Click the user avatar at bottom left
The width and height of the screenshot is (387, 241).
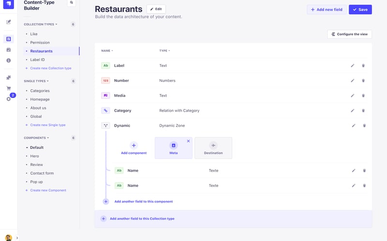coord(8,238)
